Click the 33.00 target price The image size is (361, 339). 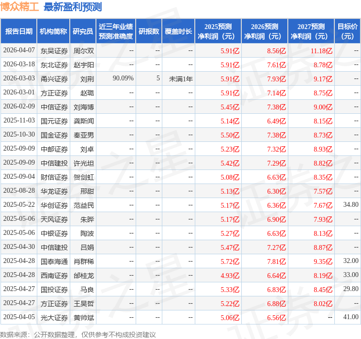click(351, 275)
